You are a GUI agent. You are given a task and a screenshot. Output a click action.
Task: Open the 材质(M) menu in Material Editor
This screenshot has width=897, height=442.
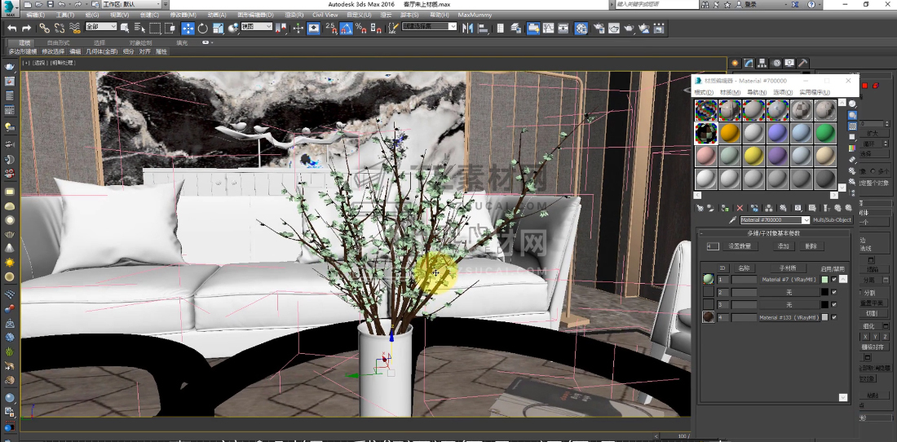pos(730,92)
